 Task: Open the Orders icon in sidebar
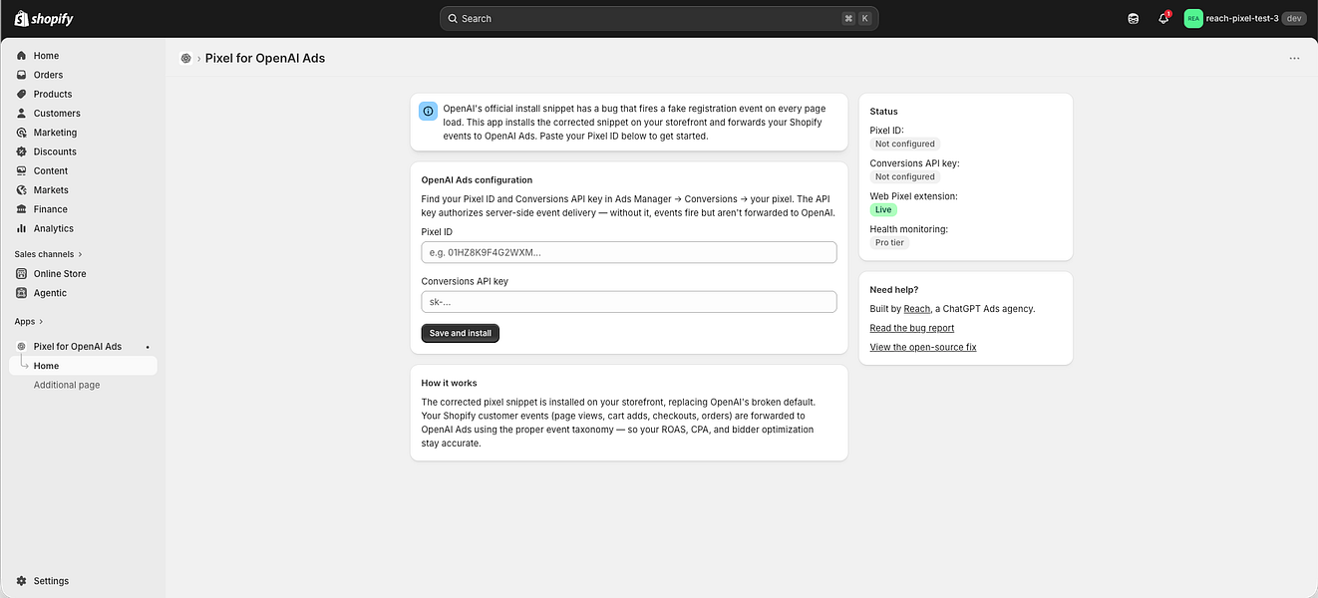point(21,75)
